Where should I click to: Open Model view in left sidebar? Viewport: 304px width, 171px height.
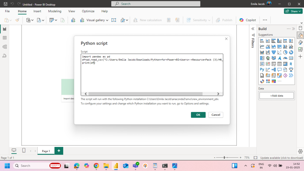[5, 47]
